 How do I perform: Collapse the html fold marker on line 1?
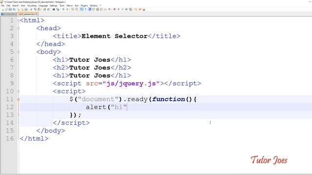click(19, 20)
